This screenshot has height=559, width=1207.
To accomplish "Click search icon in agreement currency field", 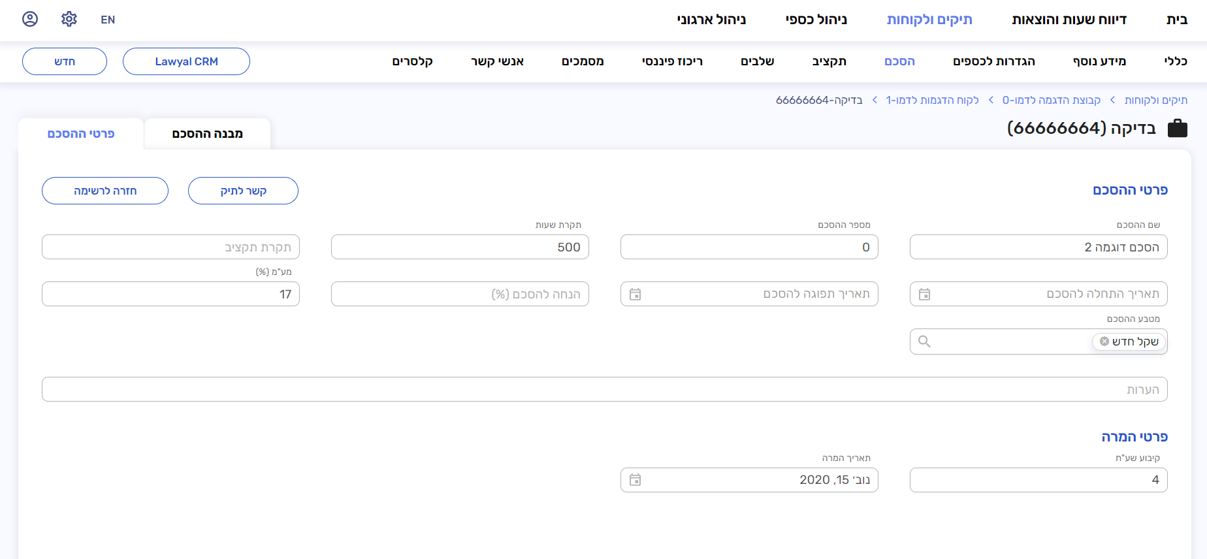I will click(x=924, y=342).
